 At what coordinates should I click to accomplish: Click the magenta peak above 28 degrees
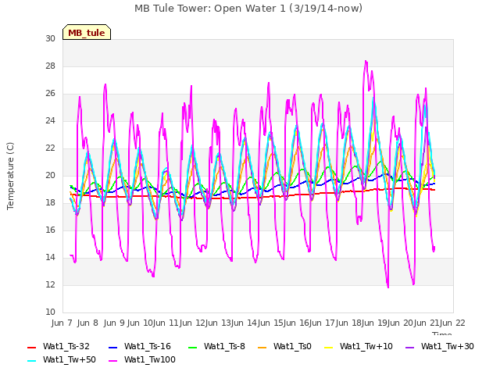pyautogui.click(x=366, y=61)
